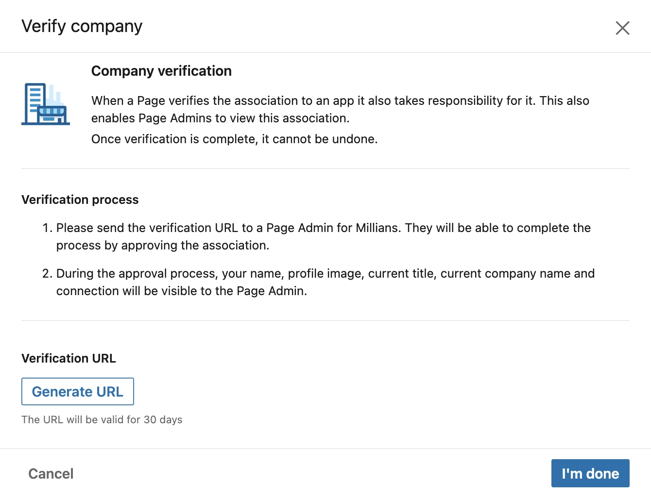Viewport: 651px width, 498px height.
Task: Cancel the company verification
Action: 51,474
